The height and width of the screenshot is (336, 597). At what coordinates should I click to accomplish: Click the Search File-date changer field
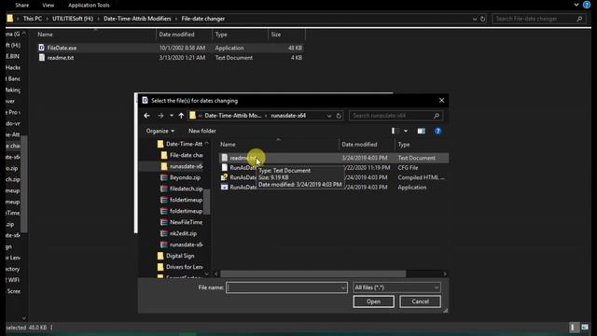tap(535, 19)
